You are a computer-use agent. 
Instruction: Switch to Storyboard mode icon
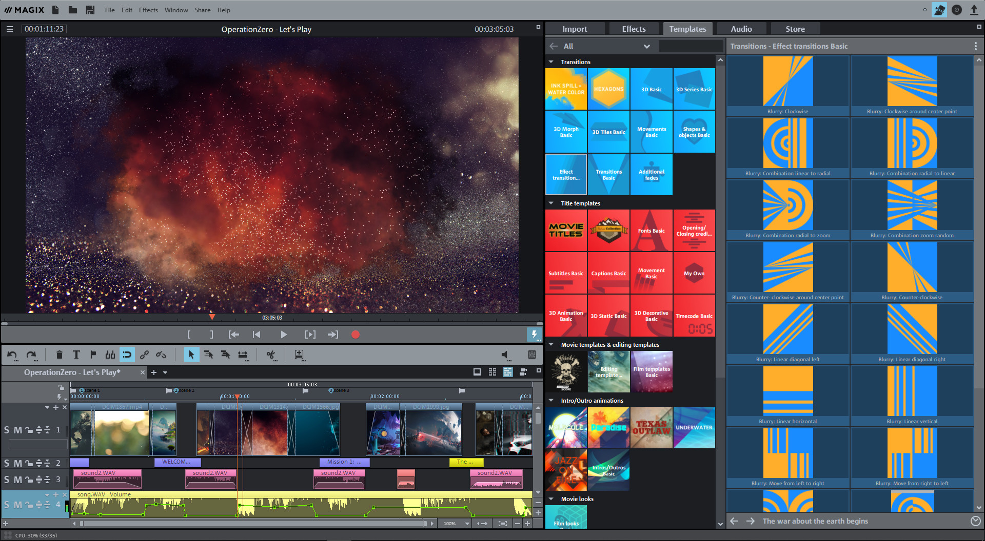click(x=492, y=372)
